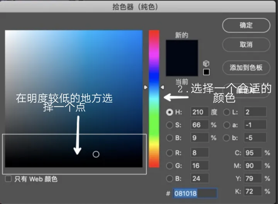Click the R field showing 8
Image resolution: width=278 pixels, height=204 pixels.
click(200, 152)
